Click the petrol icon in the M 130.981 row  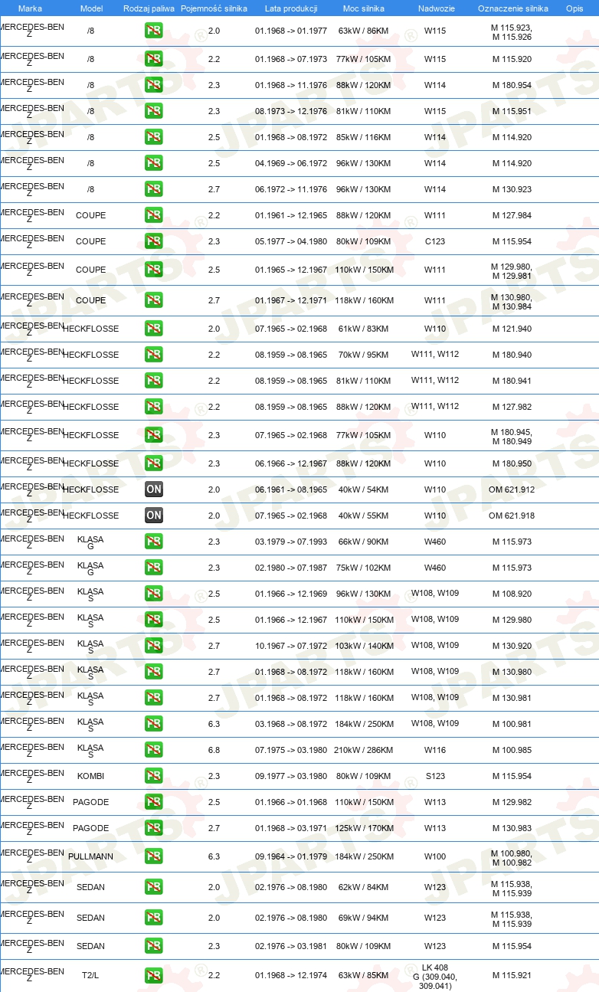tap(153, 698)
